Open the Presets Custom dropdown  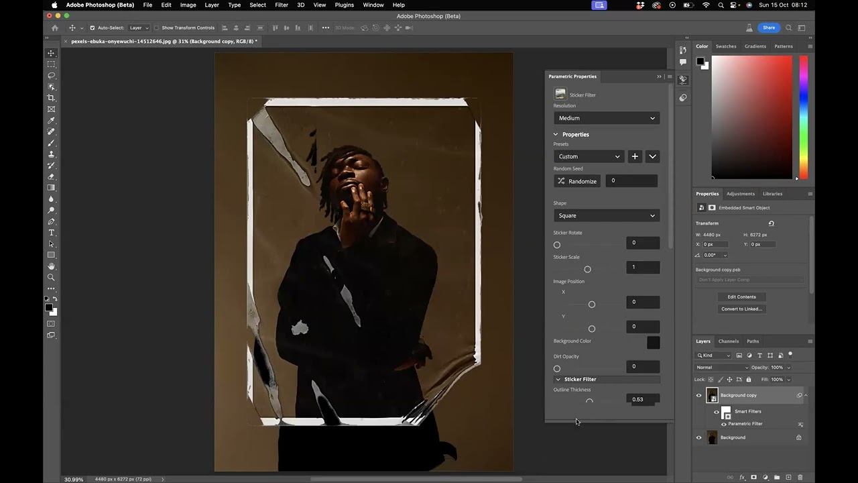(589, 156)
